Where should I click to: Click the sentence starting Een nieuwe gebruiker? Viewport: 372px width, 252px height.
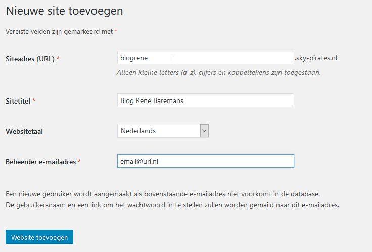[x=163, y=194]
